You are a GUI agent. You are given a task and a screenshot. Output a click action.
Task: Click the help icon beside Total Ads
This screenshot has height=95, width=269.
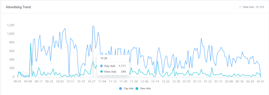point(240,7)
